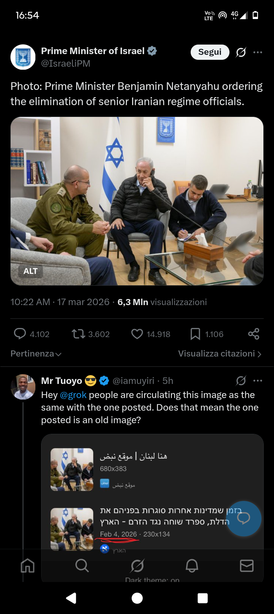This screenshot has width=274, height=614.
Task: Expand the Pertinenza sort dropdown
Action: (36, 354)
